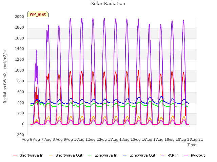Screen dimensions: 217x162
Task: Click the Aug 6 x-axis label
Action: point(27,139)
